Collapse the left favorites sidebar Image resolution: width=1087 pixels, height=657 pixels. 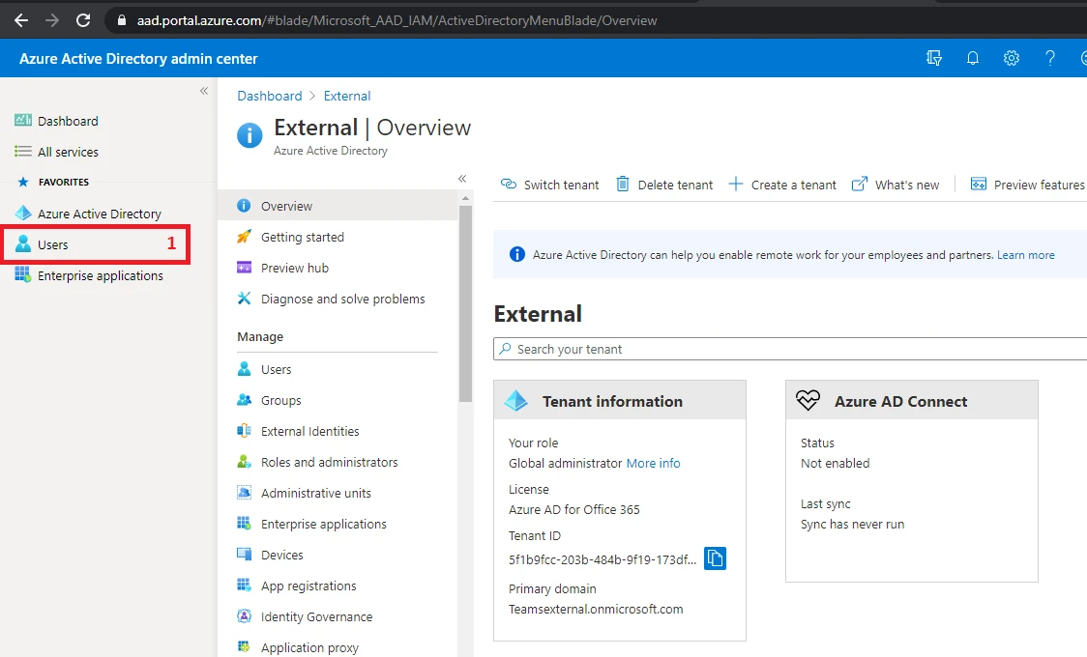pyautogui.click(x=204, y=91)
